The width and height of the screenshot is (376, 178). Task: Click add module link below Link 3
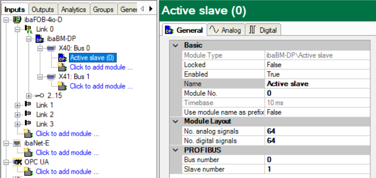pyautogui.click(x=67, y=133)
